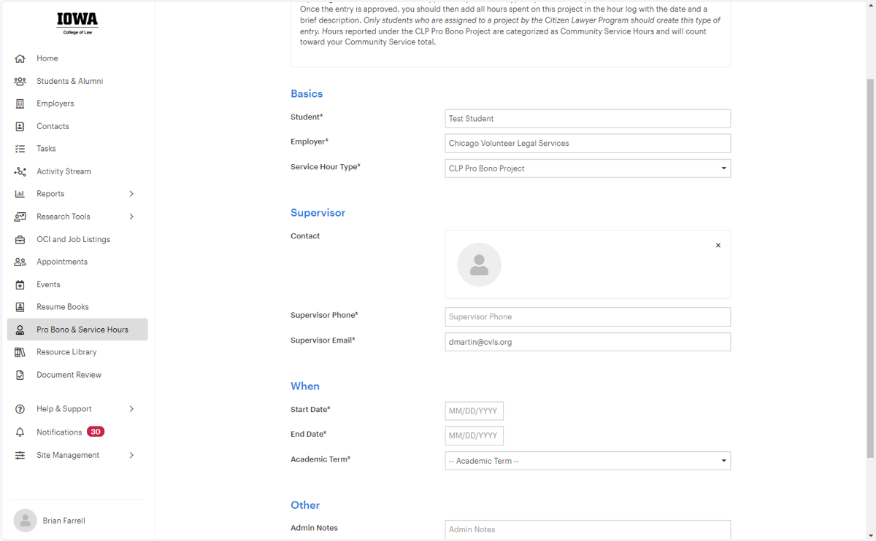Open Employers in the sidebar
The width and height of the screenshot is (876, 541).
pyautogui.click(x=55, y=104)
